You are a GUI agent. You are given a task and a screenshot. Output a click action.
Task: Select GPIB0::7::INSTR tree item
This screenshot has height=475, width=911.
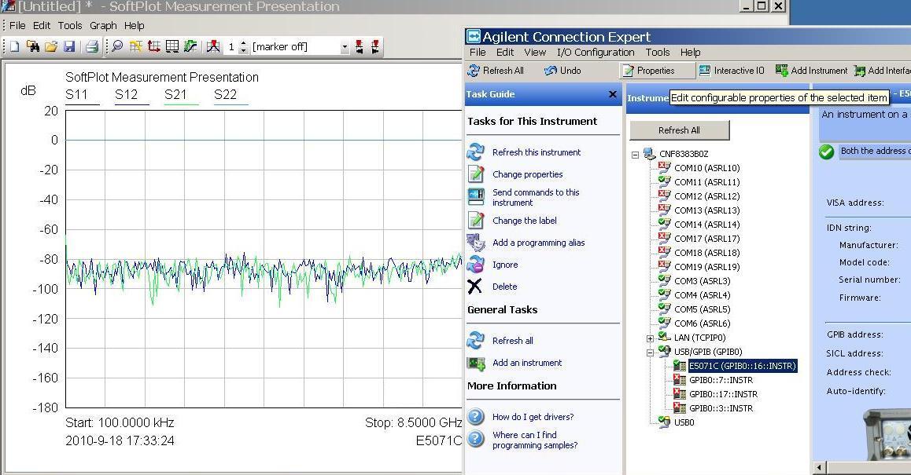(x=721, y=381)
